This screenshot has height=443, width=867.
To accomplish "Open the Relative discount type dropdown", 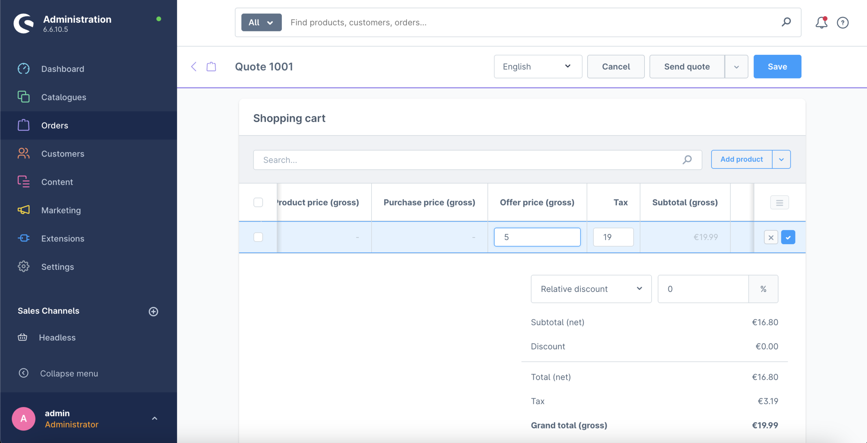I will (591, 289).
